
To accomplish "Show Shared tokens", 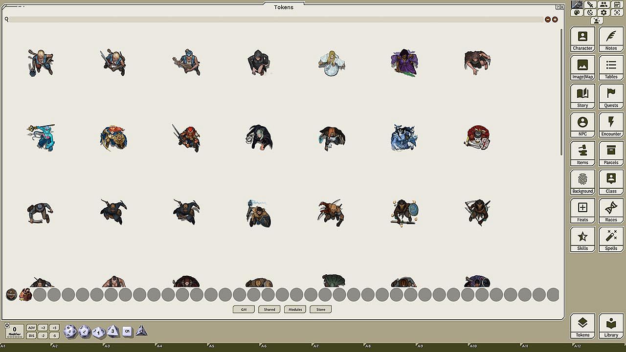I will [269, 309].
